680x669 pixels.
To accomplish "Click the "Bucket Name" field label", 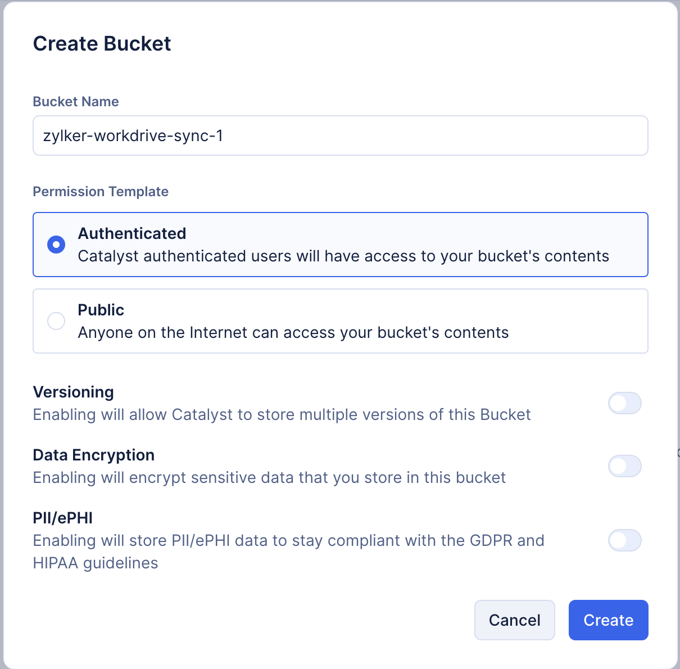I will tap(76, 102).
